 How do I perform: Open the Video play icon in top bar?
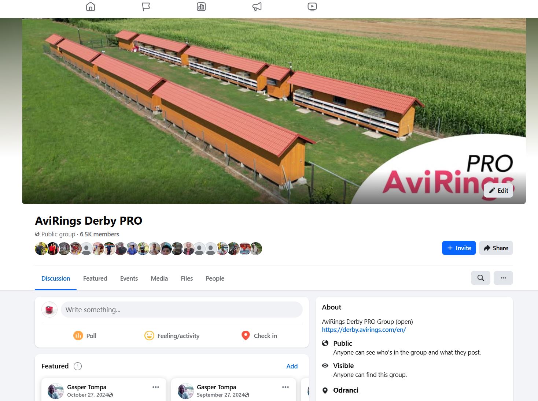point(312,7)
